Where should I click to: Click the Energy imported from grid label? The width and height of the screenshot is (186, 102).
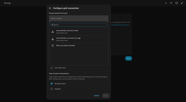58,13
